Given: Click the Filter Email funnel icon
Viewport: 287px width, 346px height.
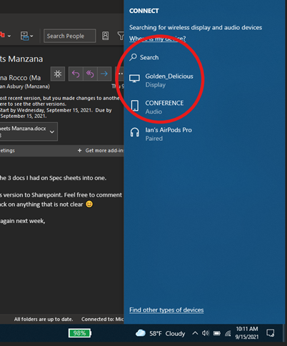Looking at the screenshot, I should [x=121, y=36].
